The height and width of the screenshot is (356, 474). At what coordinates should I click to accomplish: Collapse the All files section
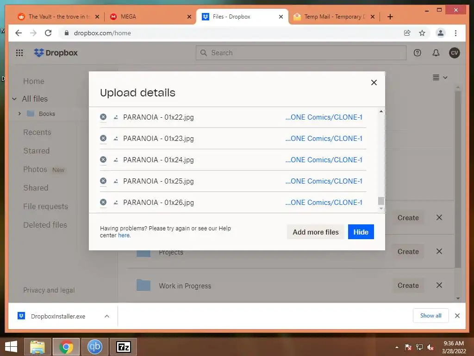click(14, 99)
